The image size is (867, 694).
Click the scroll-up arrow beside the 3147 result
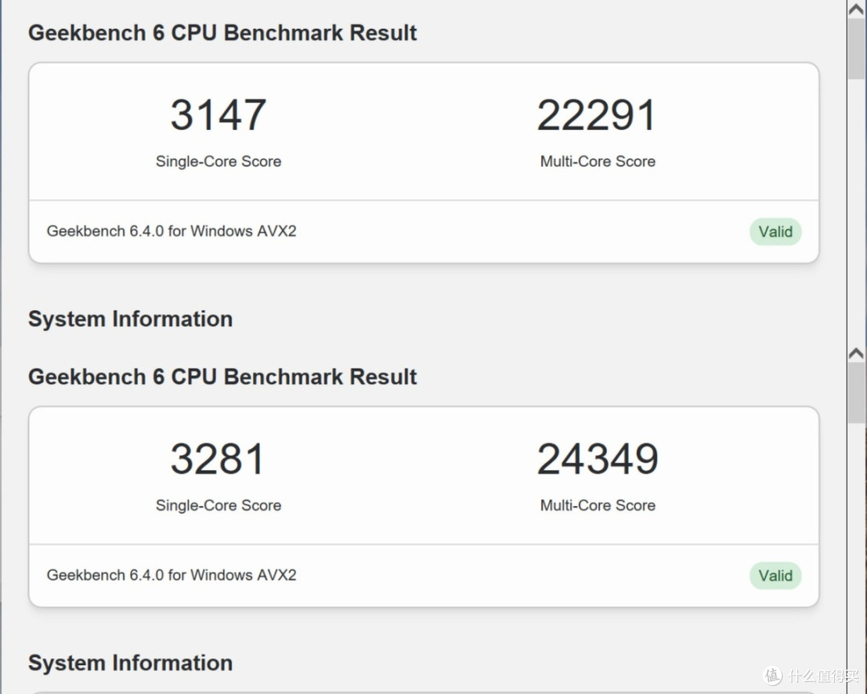click(857, 9)
